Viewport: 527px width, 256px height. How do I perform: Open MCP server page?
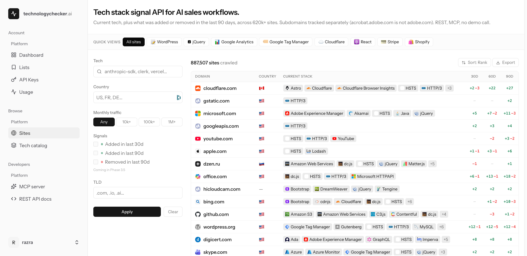(x=44, y=187)
